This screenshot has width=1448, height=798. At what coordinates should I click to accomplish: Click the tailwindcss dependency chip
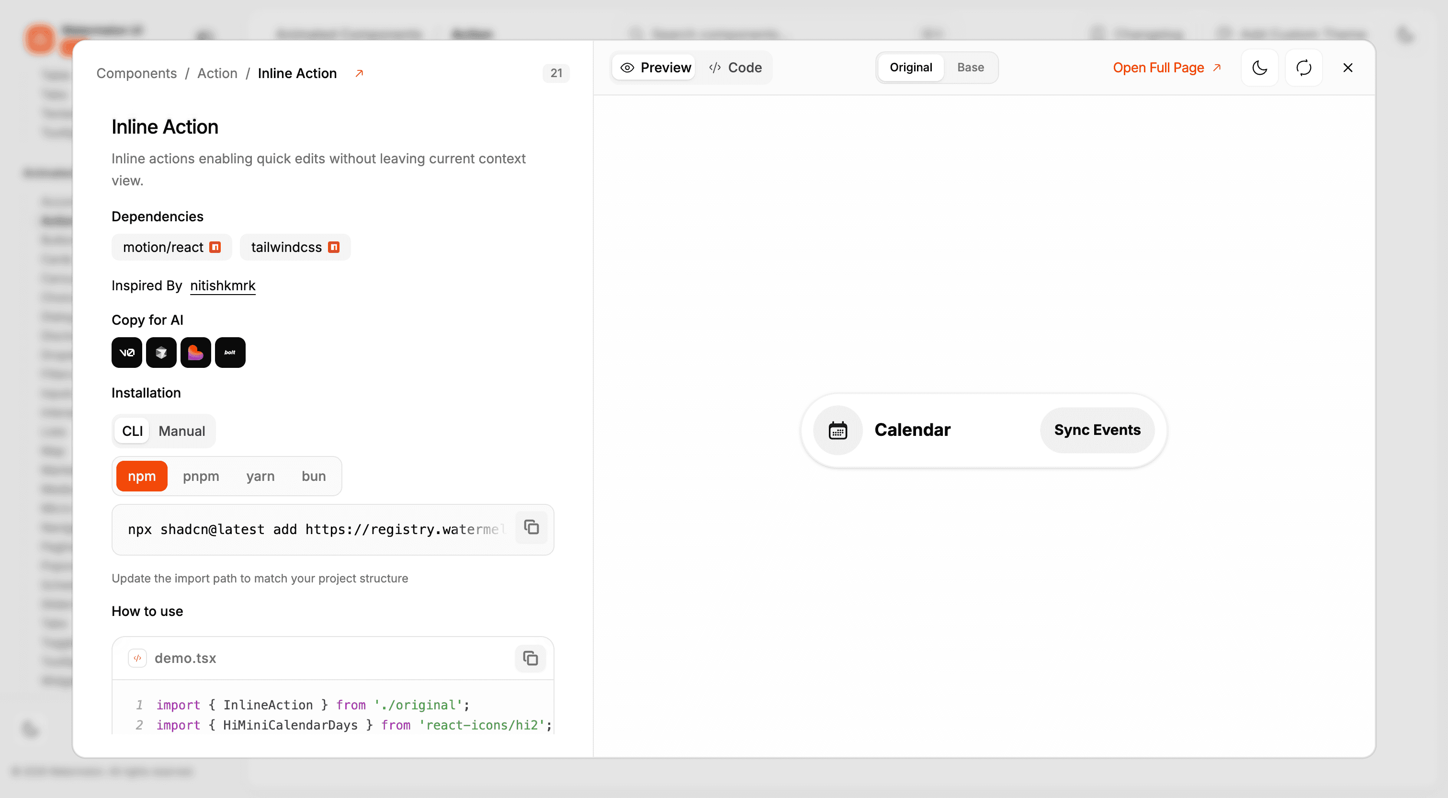(295, 248)
